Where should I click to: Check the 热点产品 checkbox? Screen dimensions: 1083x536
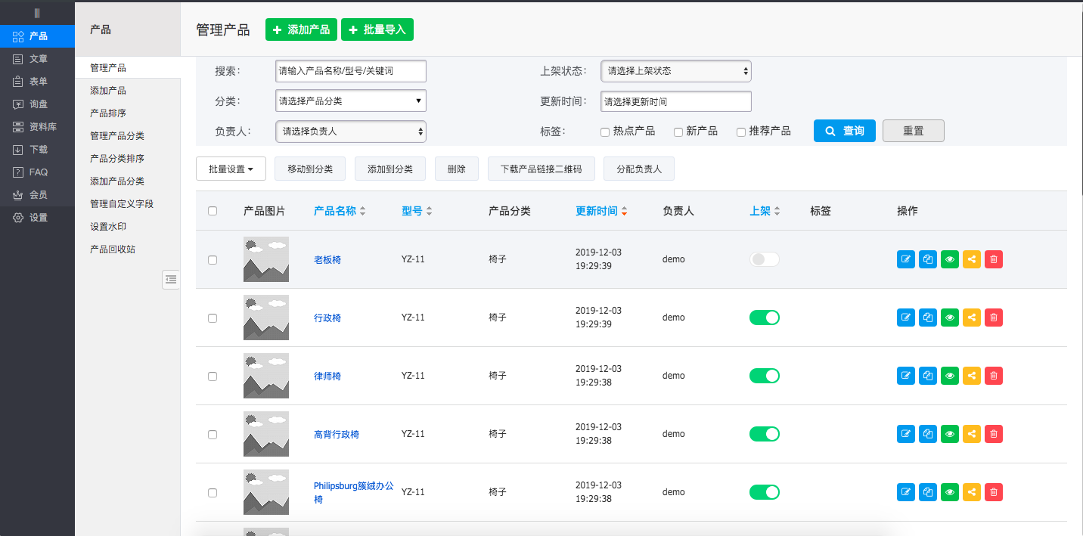tap(605, 132)
